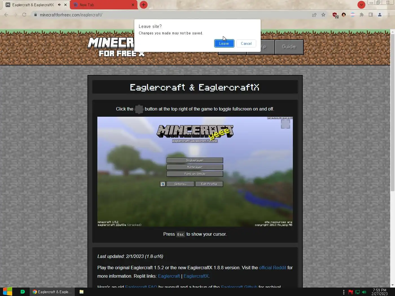
Task: Click the Minecraft For Free X logo
Action: click(x=116, y=47)
